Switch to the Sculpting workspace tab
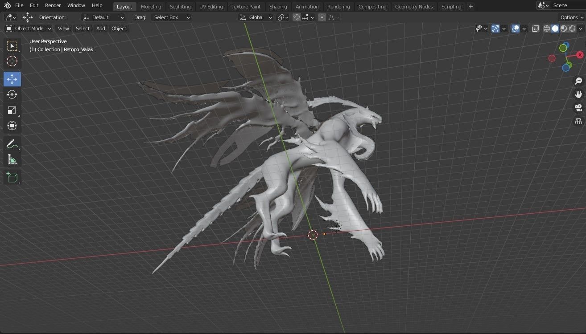 point(180,7)
